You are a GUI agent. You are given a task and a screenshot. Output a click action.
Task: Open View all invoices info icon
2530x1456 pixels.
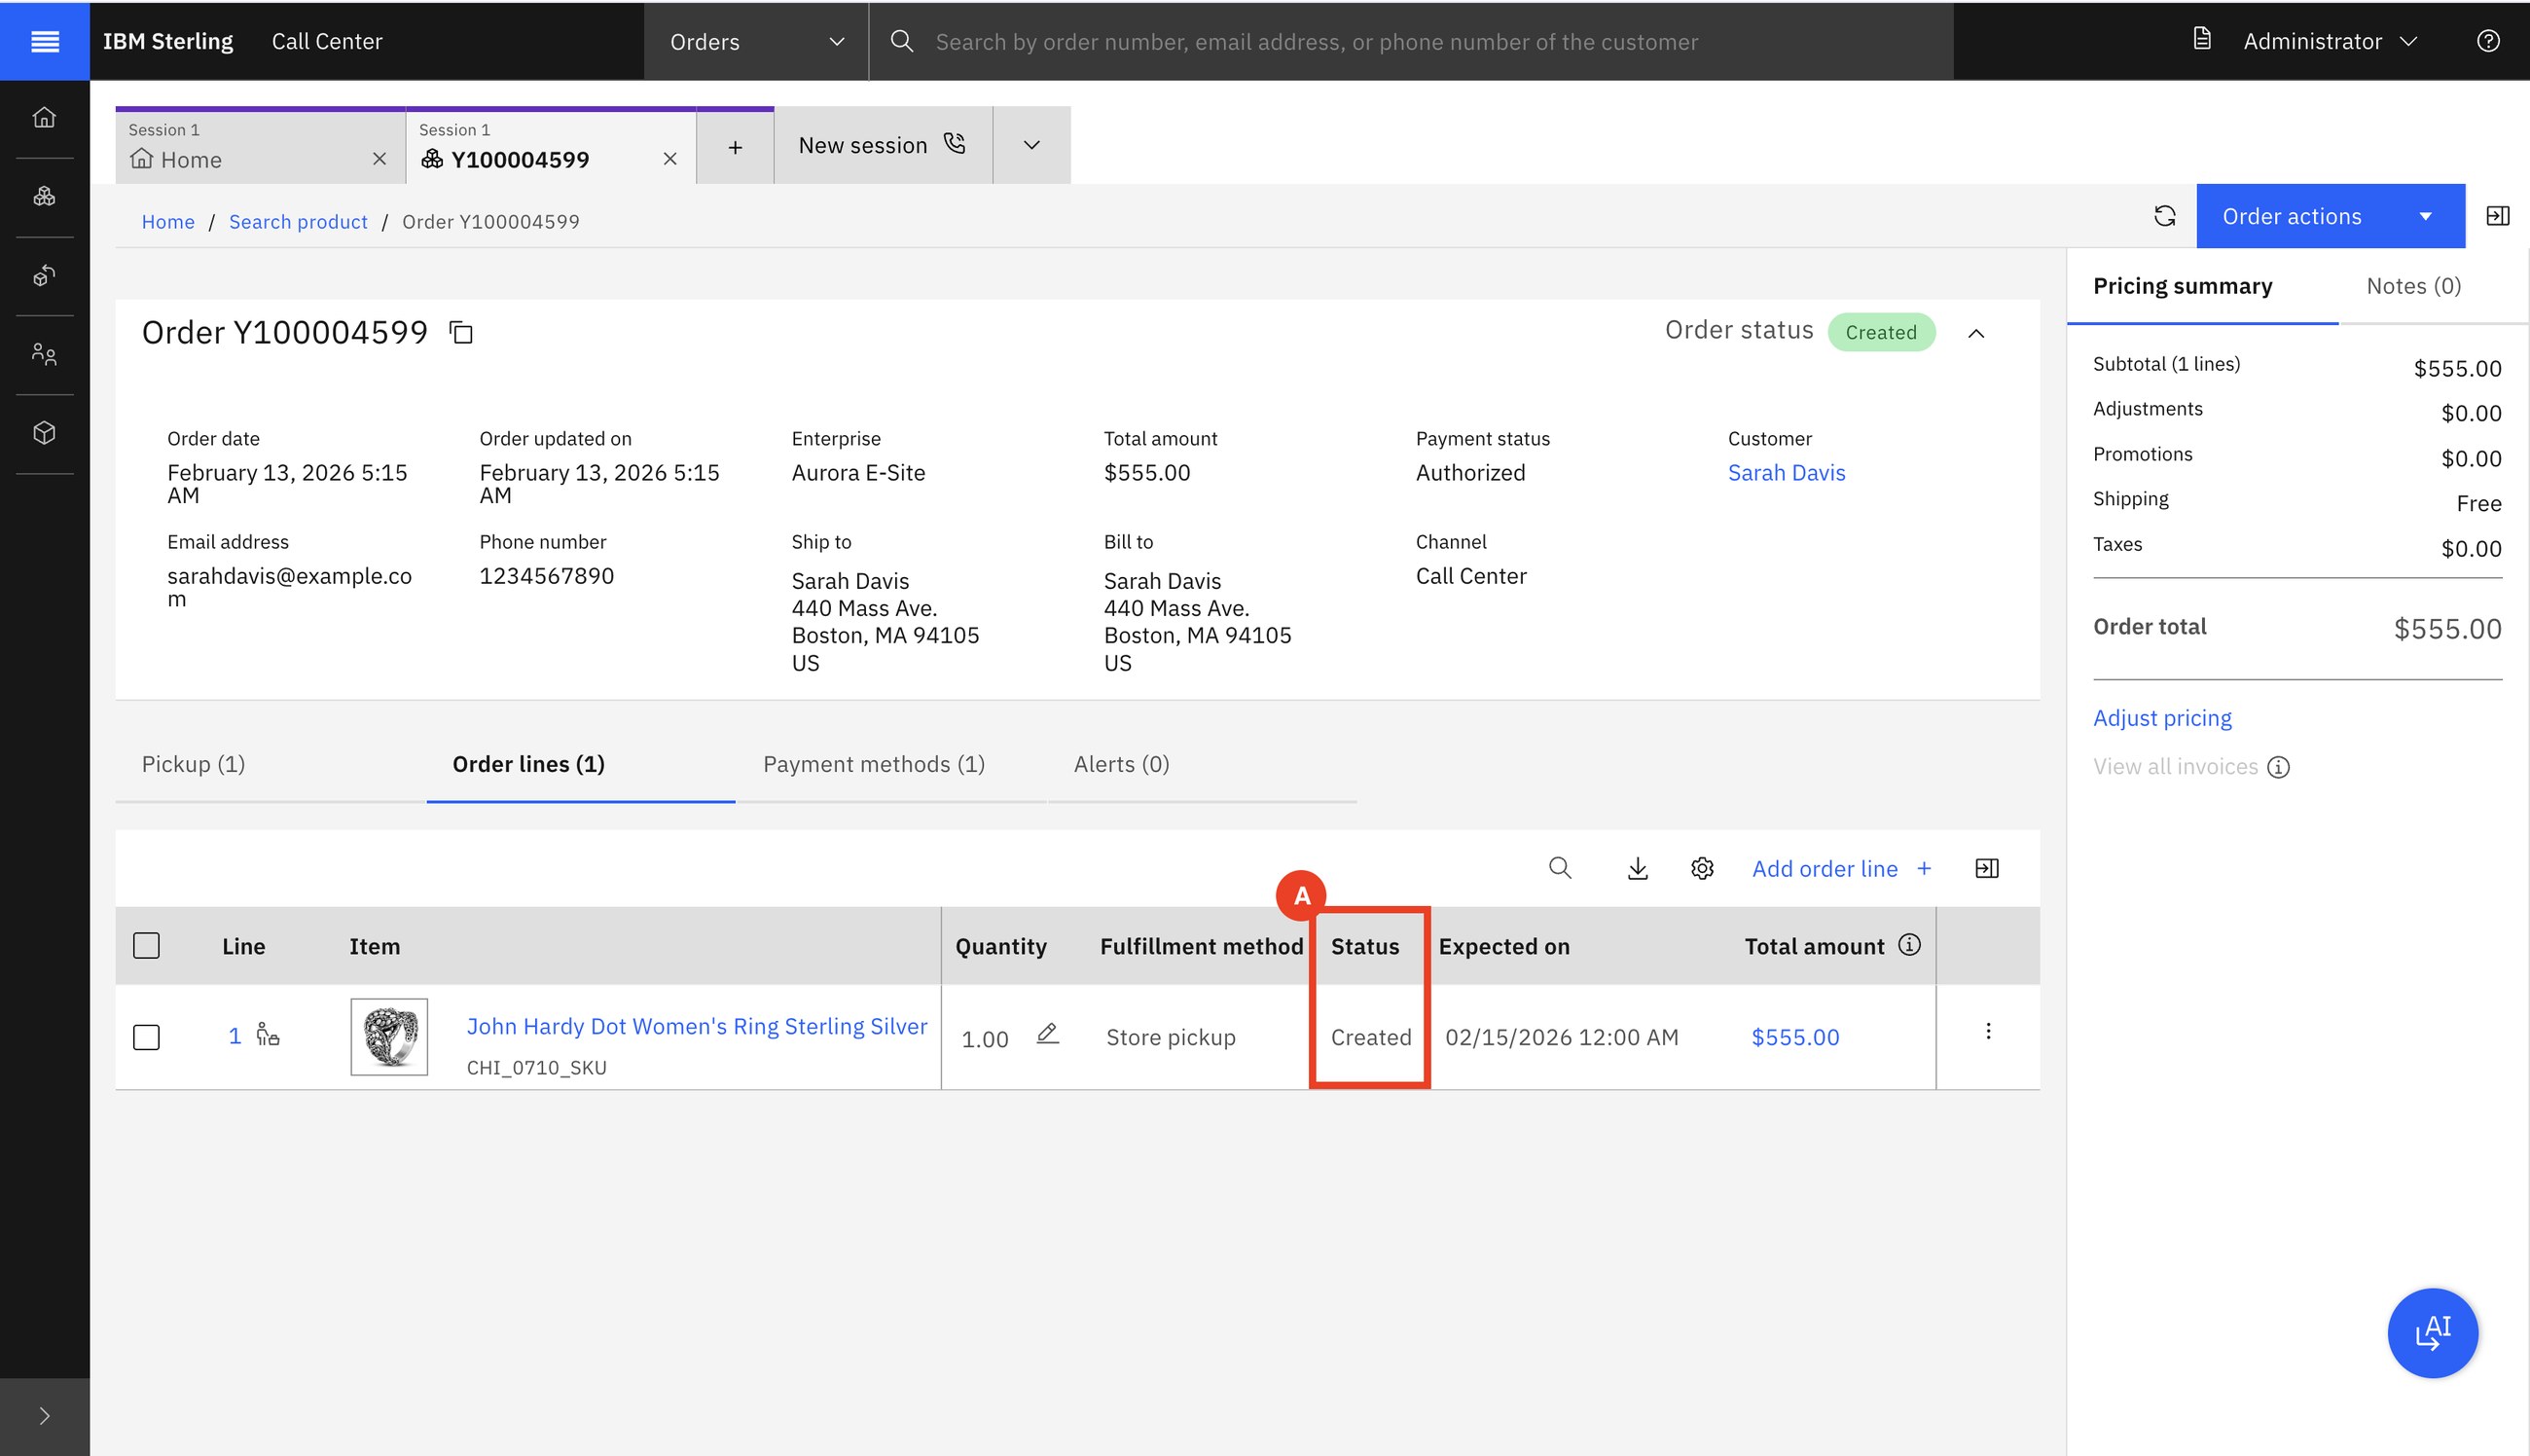2278,767
